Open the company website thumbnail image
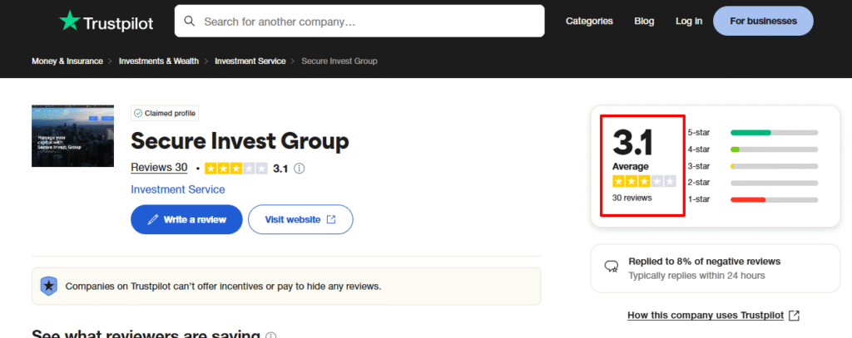 point(73,135)
